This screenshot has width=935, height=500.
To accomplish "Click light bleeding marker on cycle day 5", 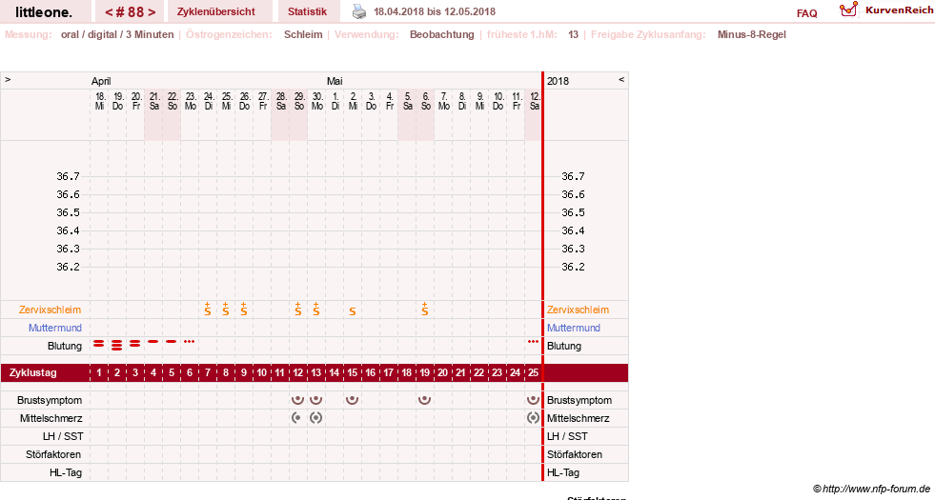I will [172, 342].
